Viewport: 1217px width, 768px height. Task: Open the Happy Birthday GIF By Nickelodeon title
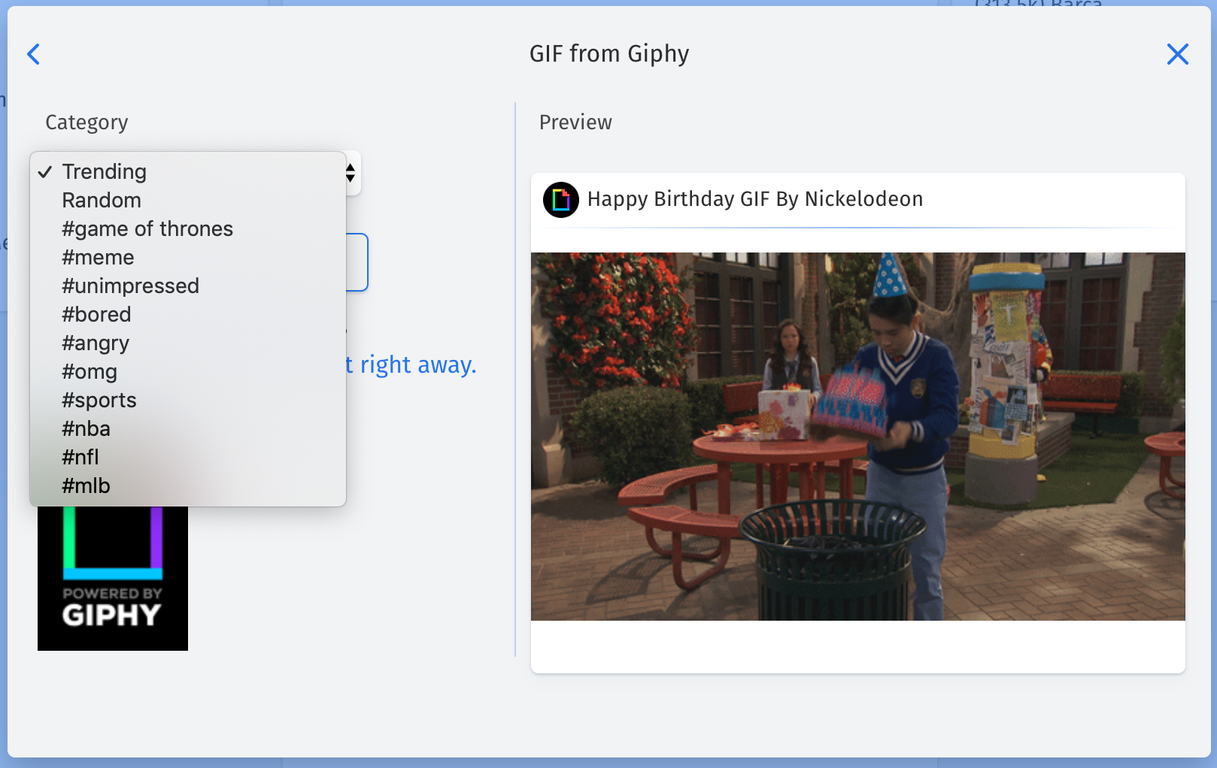tap(755, 199)
